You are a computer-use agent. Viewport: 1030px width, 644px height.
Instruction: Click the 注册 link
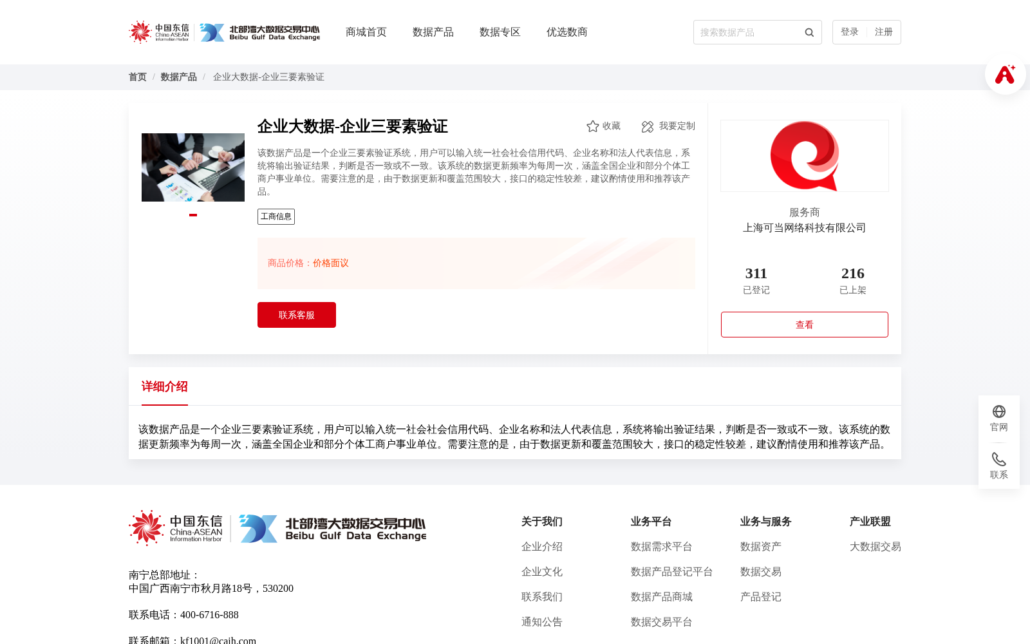[x=884, y=32]
